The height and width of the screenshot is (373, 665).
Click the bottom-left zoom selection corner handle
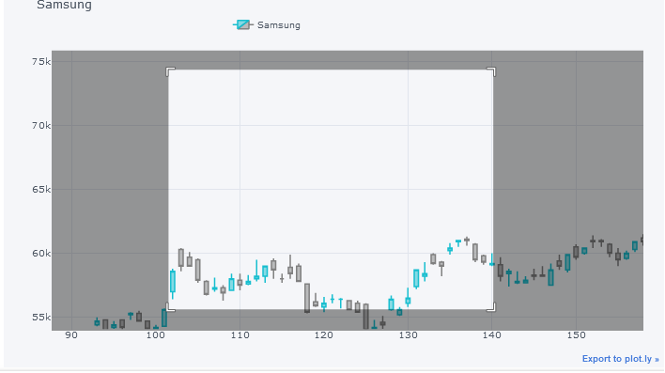tap(170, 307)
